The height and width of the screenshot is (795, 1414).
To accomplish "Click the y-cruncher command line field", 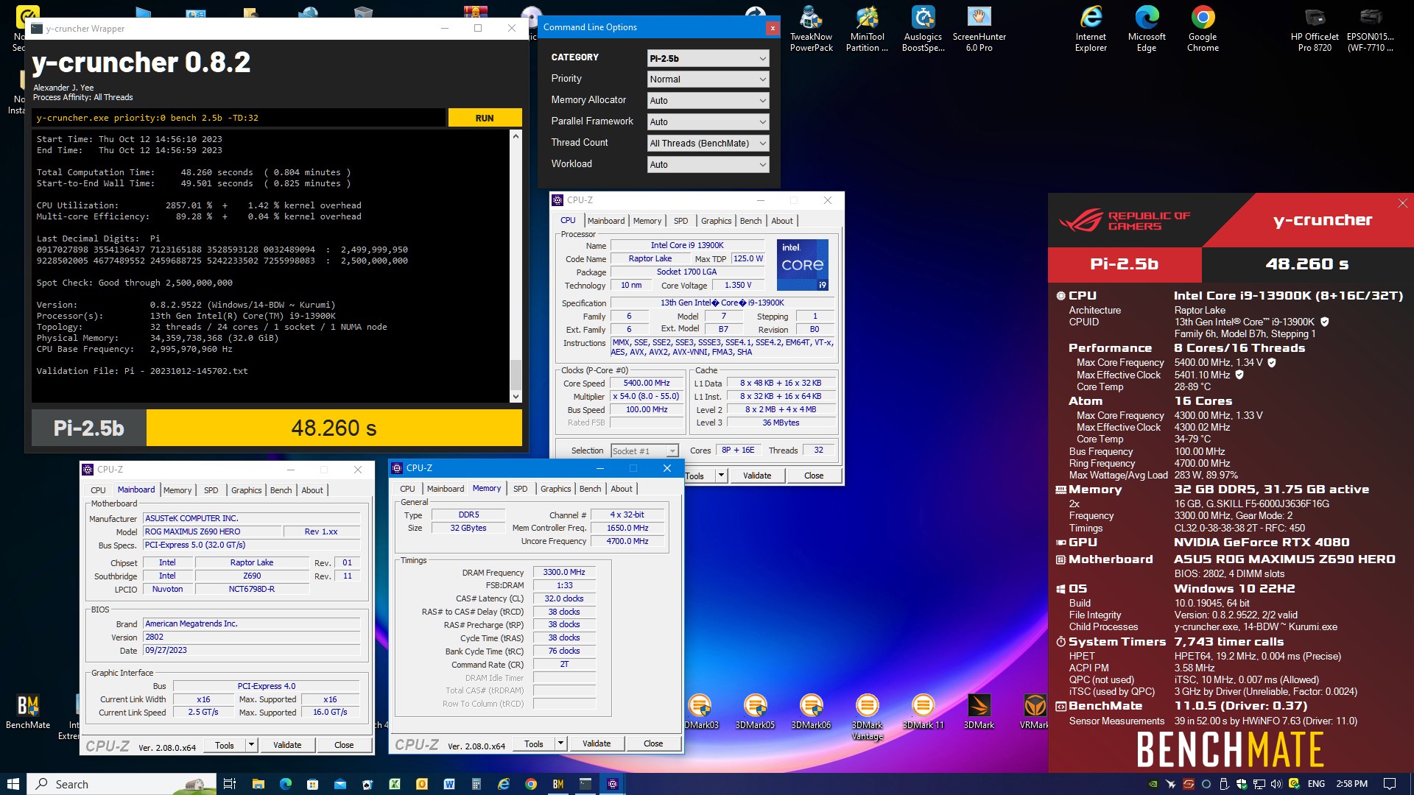I will point(239,118).
